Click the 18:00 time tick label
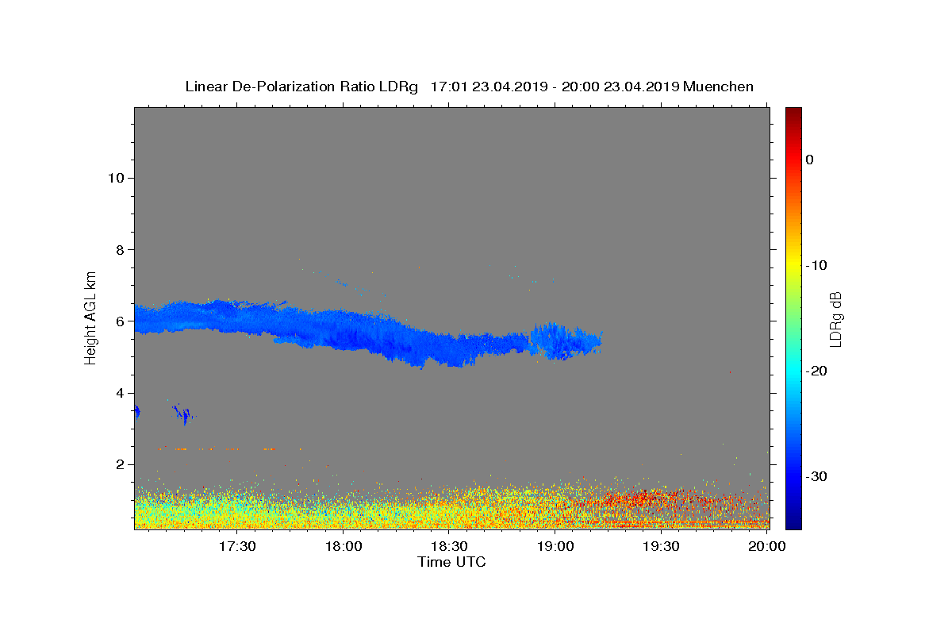The image size is (952, 635). [344, 546]
